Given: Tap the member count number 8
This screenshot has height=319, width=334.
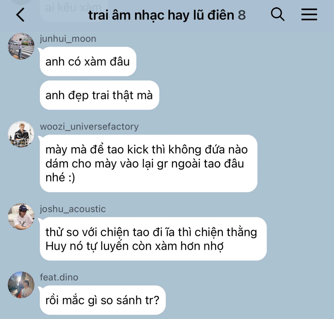Looking at the screenshot, I should coord(242,15).
